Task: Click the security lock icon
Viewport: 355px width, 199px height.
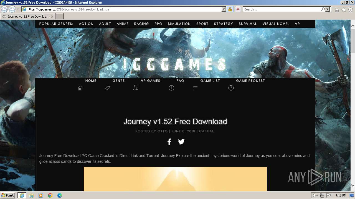Action: [x=230, y=9]
